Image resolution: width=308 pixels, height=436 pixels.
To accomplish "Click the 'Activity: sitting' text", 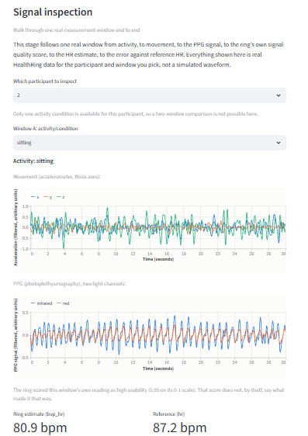I will (x=33, y=161).
